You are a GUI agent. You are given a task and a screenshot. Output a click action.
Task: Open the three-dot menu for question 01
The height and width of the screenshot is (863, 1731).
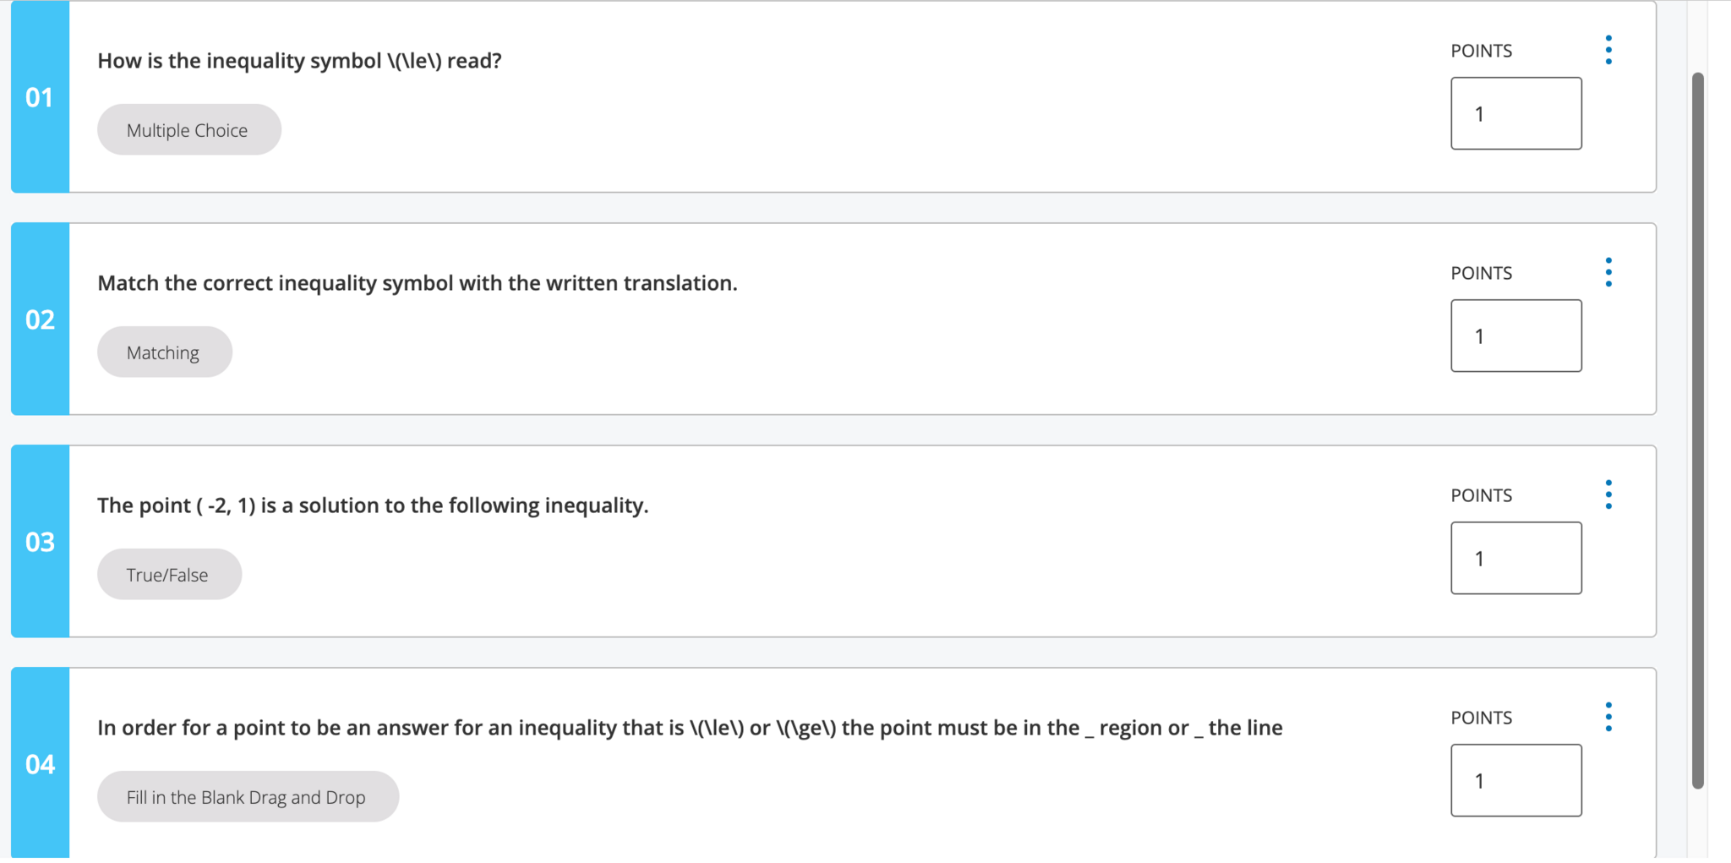(1608, 50)
